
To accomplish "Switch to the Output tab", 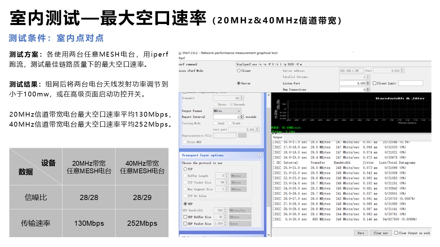I will pyautogui.click(x=278, y=137).
